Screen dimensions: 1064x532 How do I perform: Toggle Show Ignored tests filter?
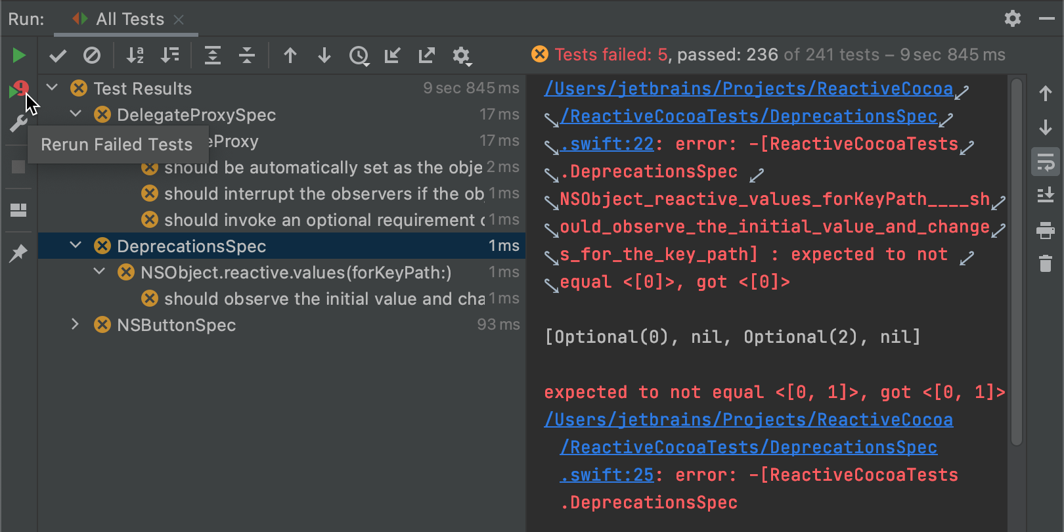[92, 56]
